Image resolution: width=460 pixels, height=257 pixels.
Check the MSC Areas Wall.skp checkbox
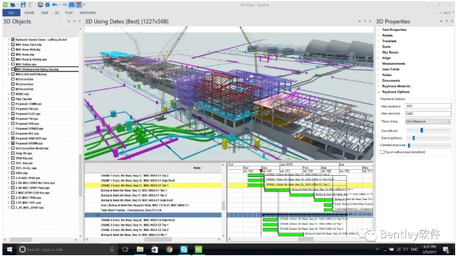tap(13, 49)
